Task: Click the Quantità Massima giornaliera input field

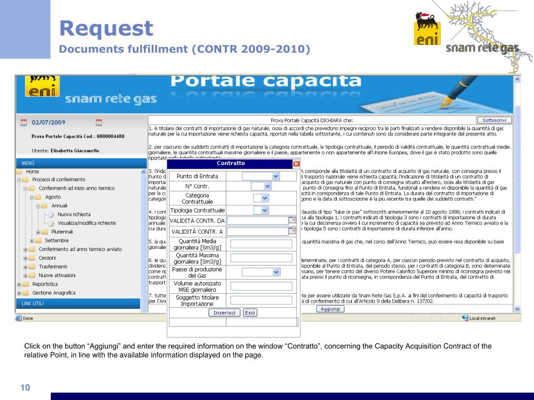Action: 261,258
